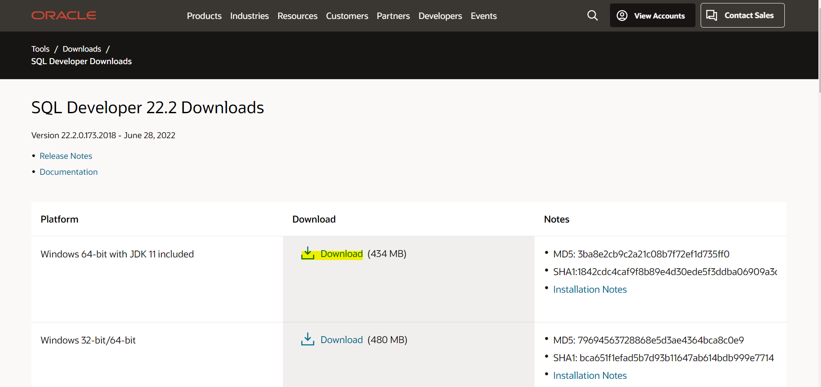This screenshot has height=387, width=821.
Task: Open the Developers menu
Action: click(x=440, y=16)
